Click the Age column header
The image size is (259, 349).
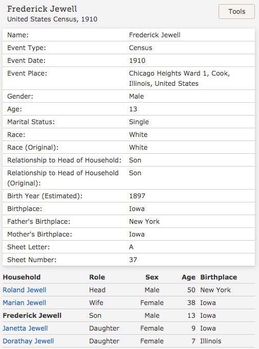[x=188, y=277]
